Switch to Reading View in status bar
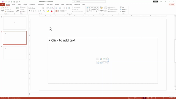176x99 pixels. (152, 98)
